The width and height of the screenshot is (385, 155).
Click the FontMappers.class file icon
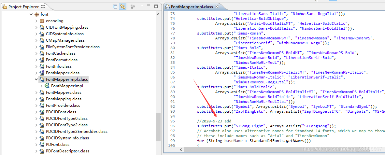click(x=42, y=92)
